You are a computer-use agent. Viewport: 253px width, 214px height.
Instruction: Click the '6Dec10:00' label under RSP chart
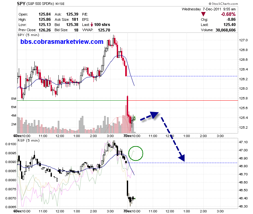(22, 211)
